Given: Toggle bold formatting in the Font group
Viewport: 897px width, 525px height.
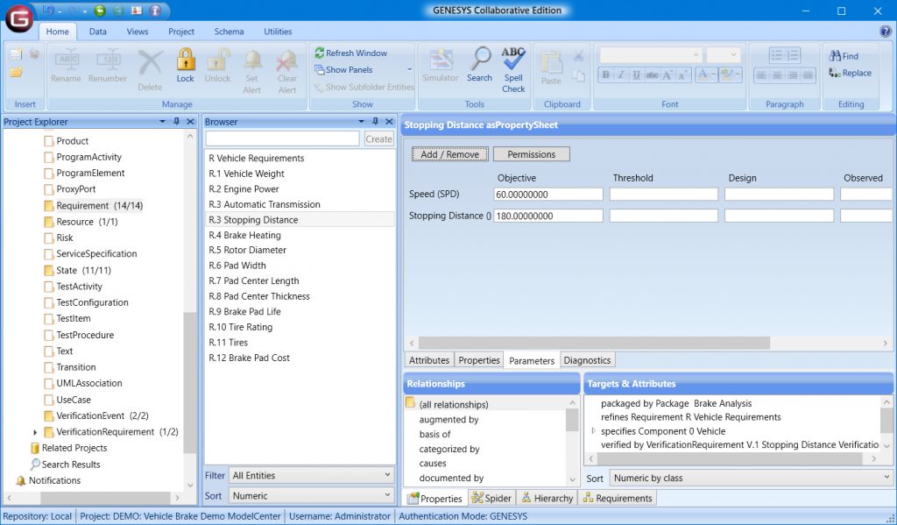Looking at the screenshot, I should click(x=604, y=74).
